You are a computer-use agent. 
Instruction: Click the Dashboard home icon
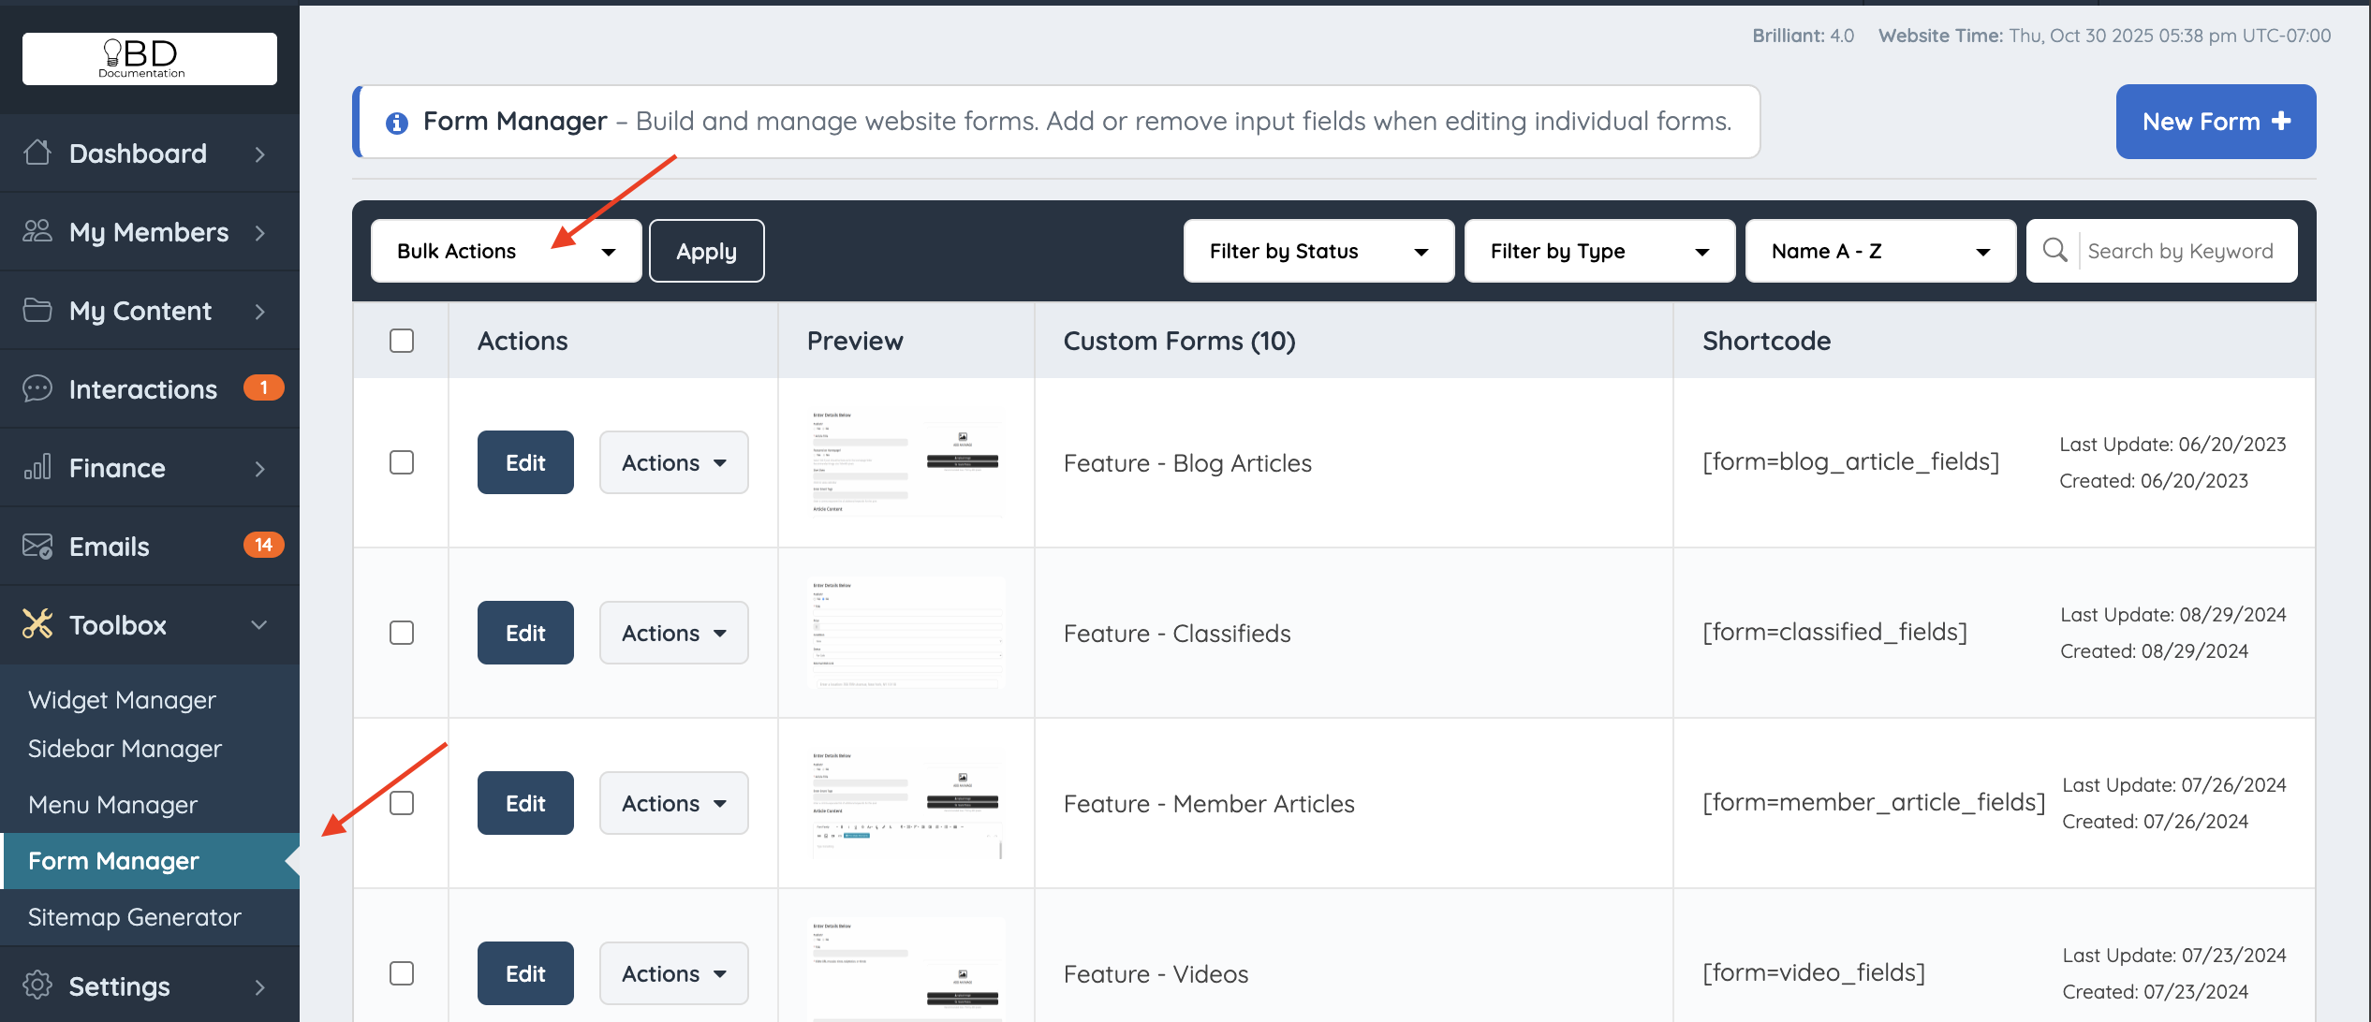pyautogui.click(x=37, y=153)
